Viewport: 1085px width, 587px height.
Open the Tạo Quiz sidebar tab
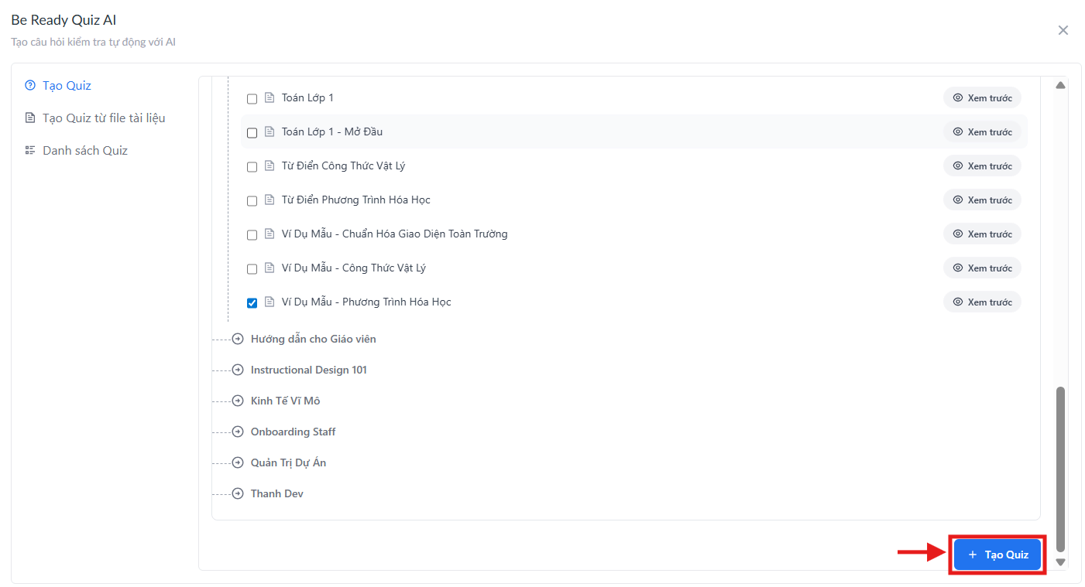59,85
